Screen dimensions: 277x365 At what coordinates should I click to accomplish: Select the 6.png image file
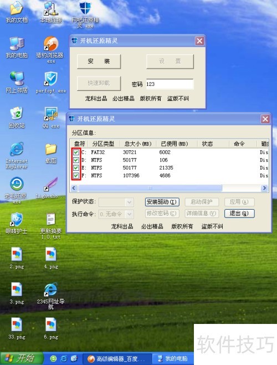(x=51, y=328)
